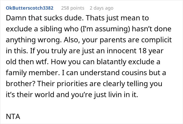Click the phrase 'Their priorities are clearly'
The width and height of the screenshot is (183, 124).
[81, 84]
